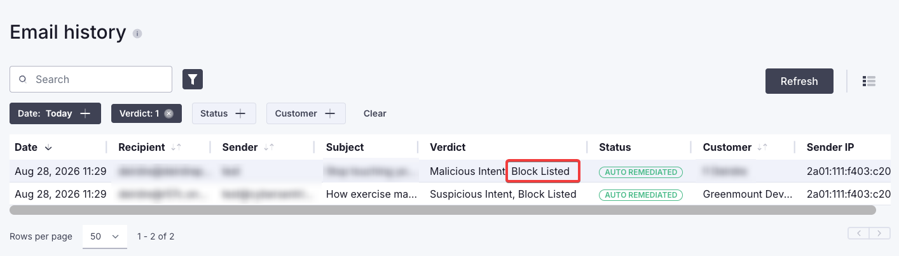Viewport: 899px width, 256px height.
Task: Toggle Date column sort direction
Action: [48, 148]
